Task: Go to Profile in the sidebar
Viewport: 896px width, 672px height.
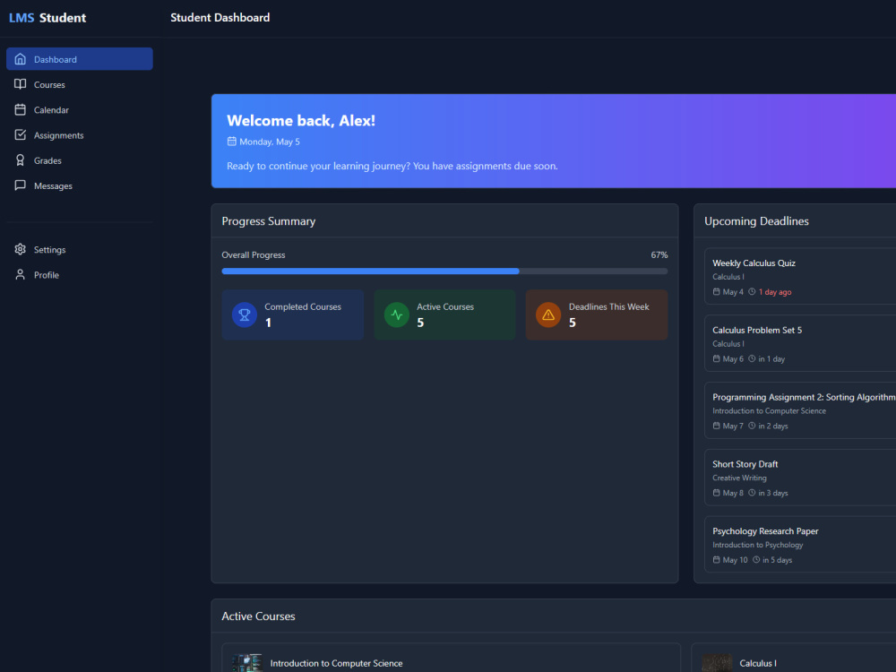Action: [x=80, y=274]
